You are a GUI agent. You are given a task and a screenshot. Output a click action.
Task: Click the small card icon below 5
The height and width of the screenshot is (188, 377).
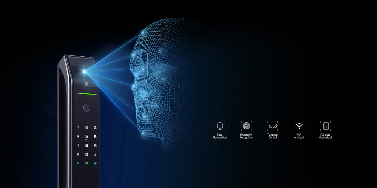(86, 141)
